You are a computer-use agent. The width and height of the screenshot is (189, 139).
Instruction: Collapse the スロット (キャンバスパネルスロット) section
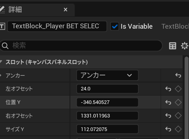coord(1,62)
